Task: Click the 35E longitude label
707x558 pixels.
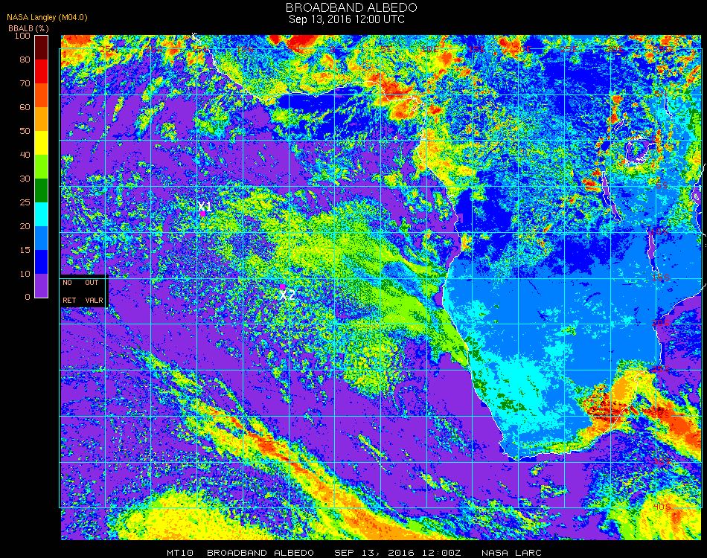Action: point(663,49)
